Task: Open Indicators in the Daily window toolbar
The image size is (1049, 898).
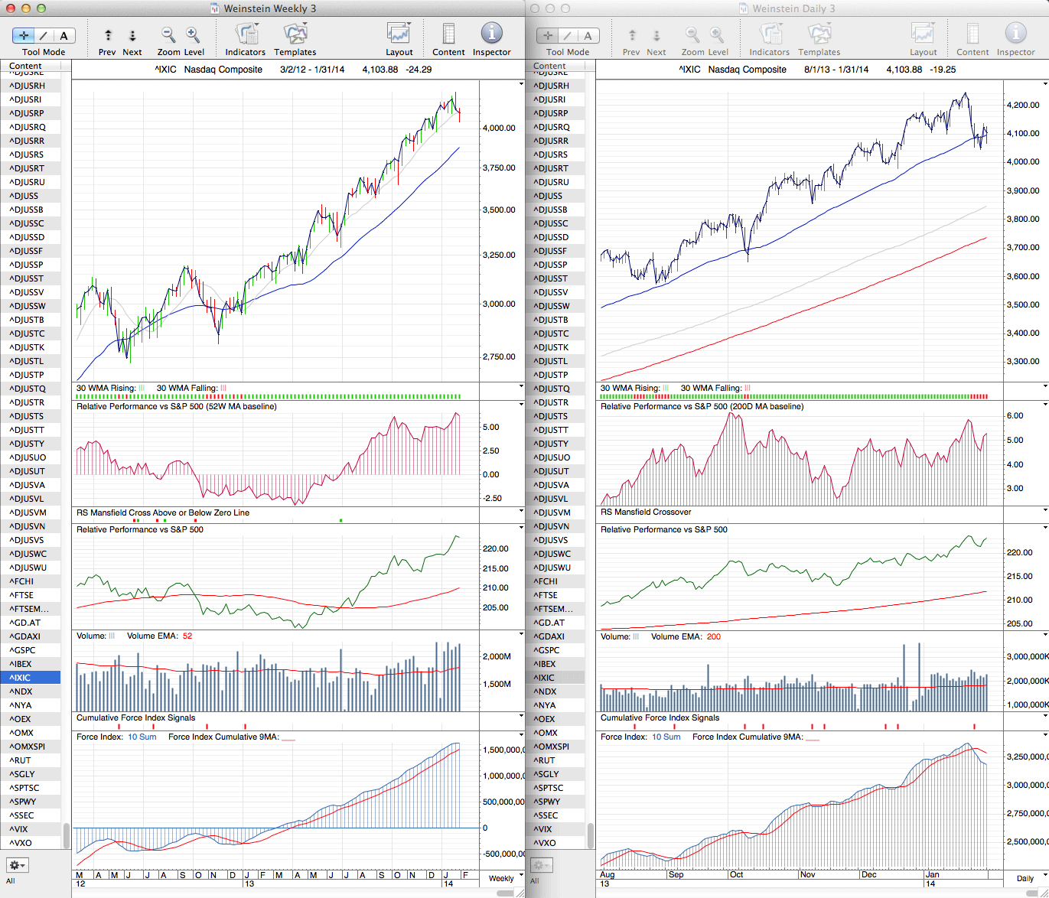Action: coord(770,34)
